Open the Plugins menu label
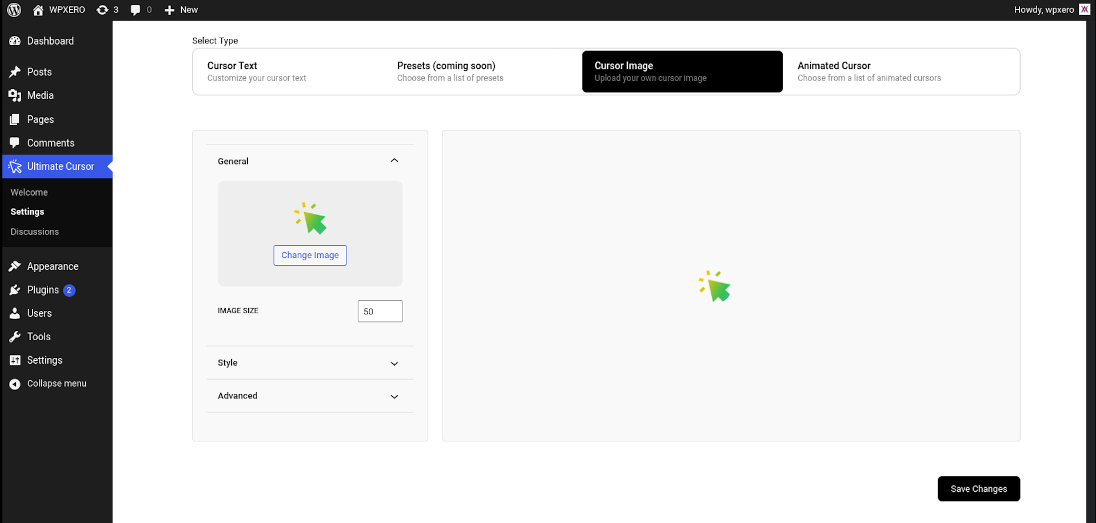Viewport: 1096px width, 523px height. (43, 290)
